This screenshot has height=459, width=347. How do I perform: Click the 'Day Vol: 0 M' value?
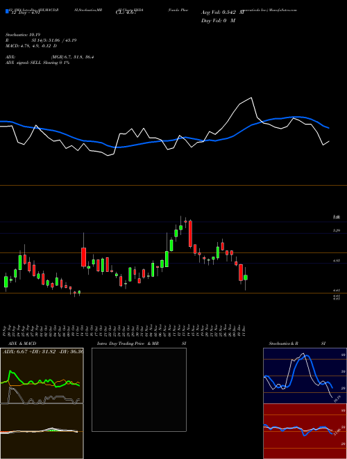tap(218, 21)
